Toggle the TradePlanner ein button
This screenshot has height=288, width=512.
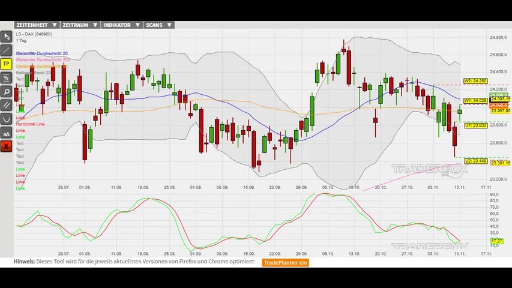coord(286,262)
